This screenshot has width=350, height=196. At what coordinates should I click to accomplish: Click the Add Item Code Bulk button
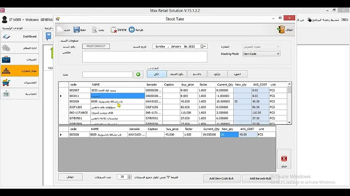[x=222, y=179]
